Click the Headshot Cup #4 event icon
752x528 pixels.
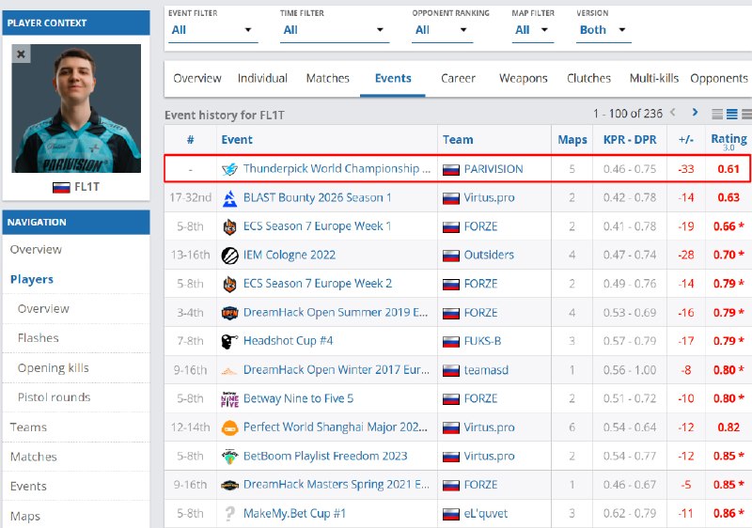point(229,341)
